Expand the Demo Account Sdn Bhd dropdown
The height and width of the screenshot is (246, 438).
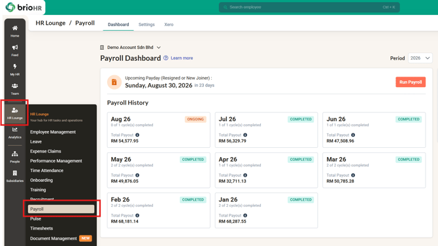[130, 48]
